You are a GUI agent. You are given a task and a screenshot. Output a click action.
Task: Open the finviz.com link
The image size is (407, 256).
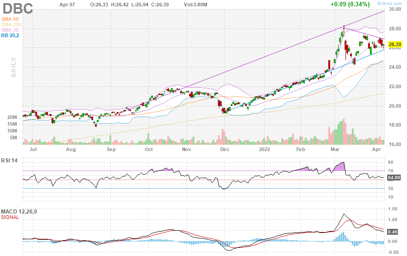389,3
